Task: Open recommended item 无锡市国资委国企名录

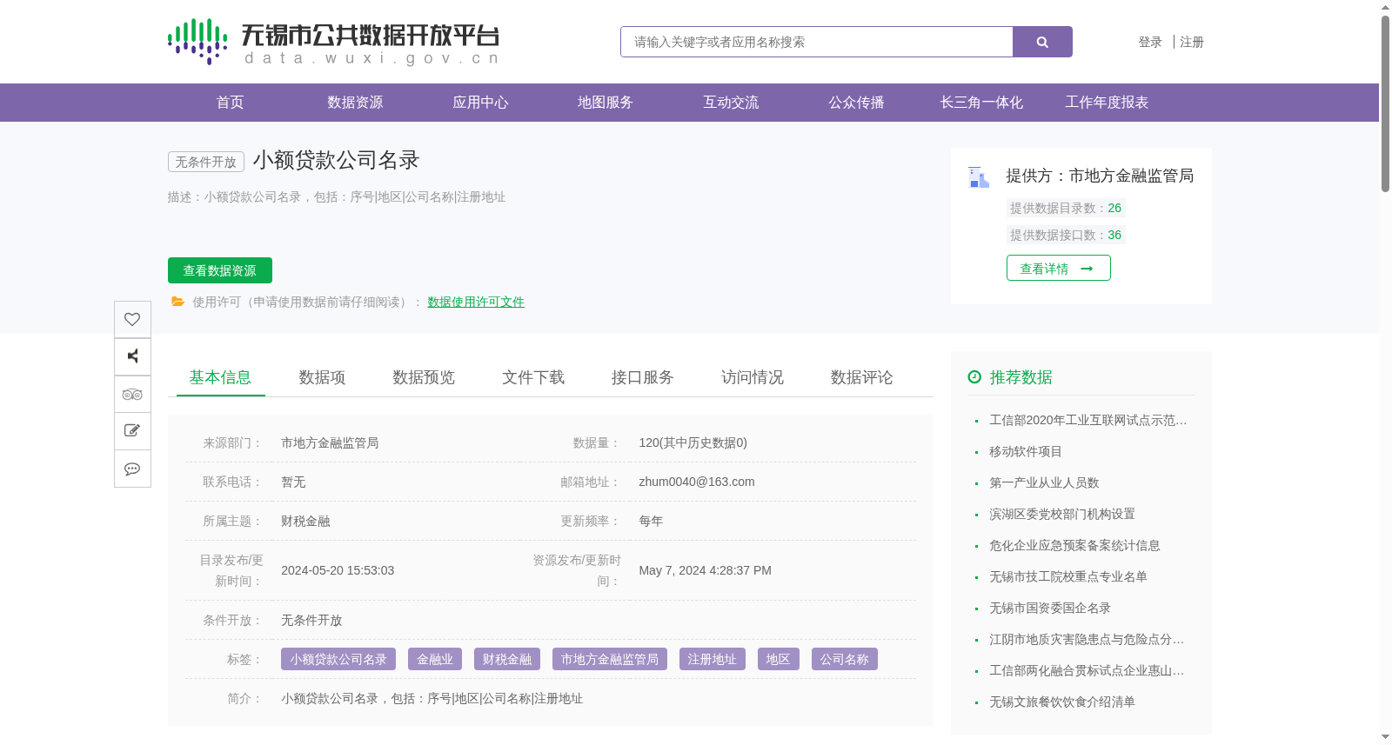Action: 1050,608
